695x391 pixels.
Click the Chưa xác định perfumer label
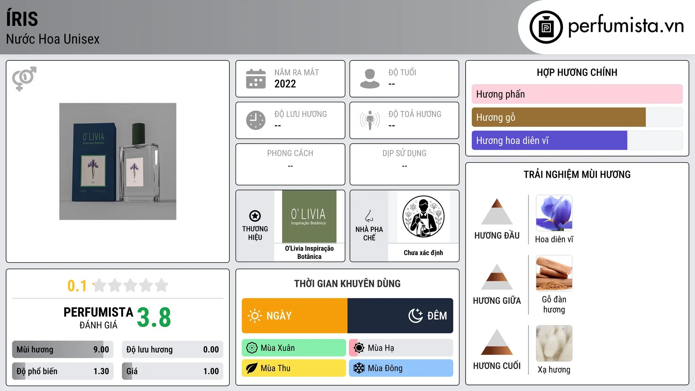click(423, 253)
